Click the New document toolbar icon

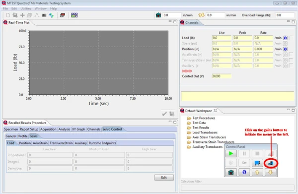(x=8, y=15)
